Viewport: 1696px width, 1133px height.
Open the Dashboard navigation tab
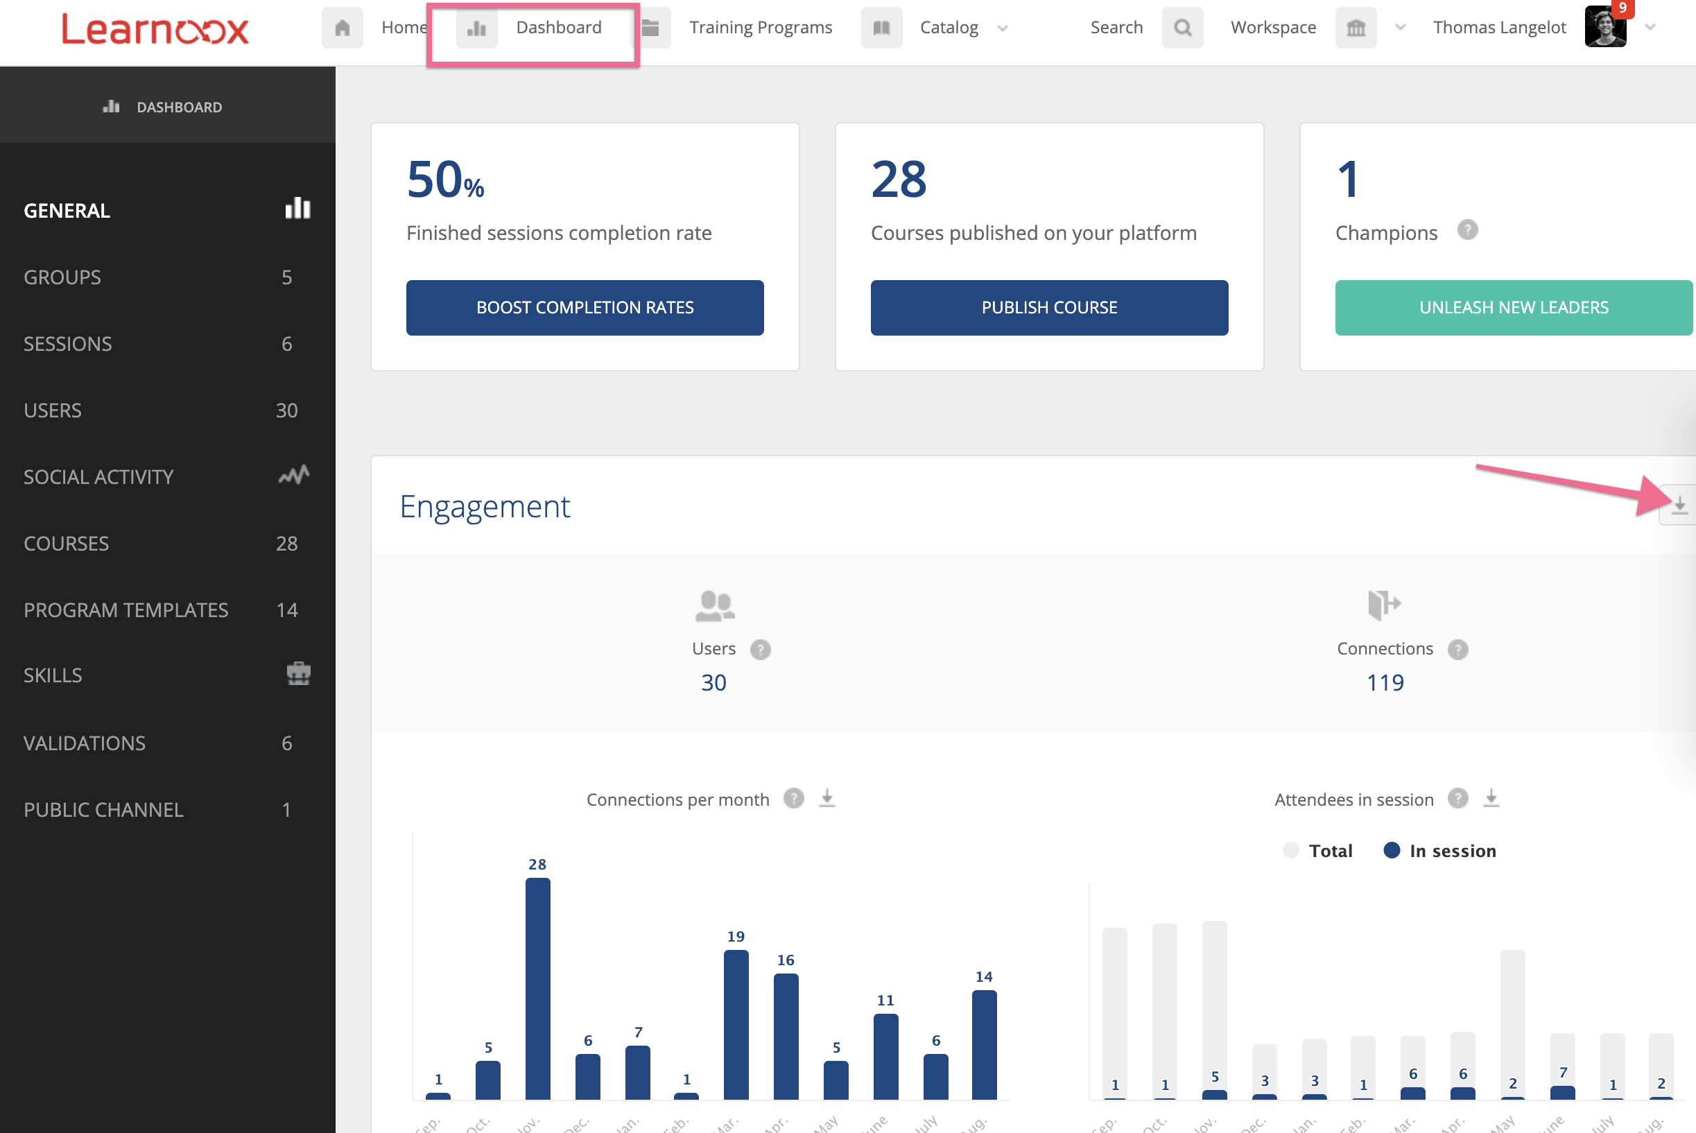[x=558, y=28]
